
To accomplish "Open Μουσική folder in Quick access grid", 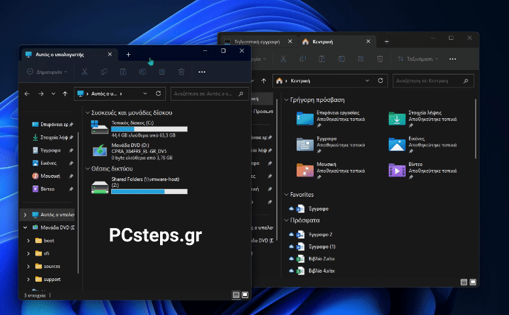I will pyautogui.click(x=331, y=171).
